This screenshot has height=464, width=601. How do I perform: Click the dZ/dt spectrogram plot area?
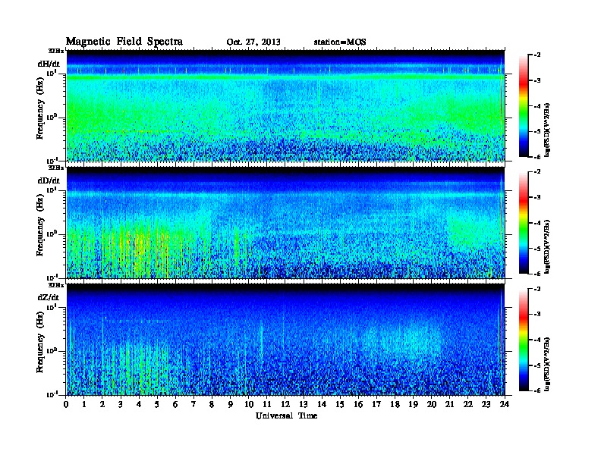pos(285,340)
